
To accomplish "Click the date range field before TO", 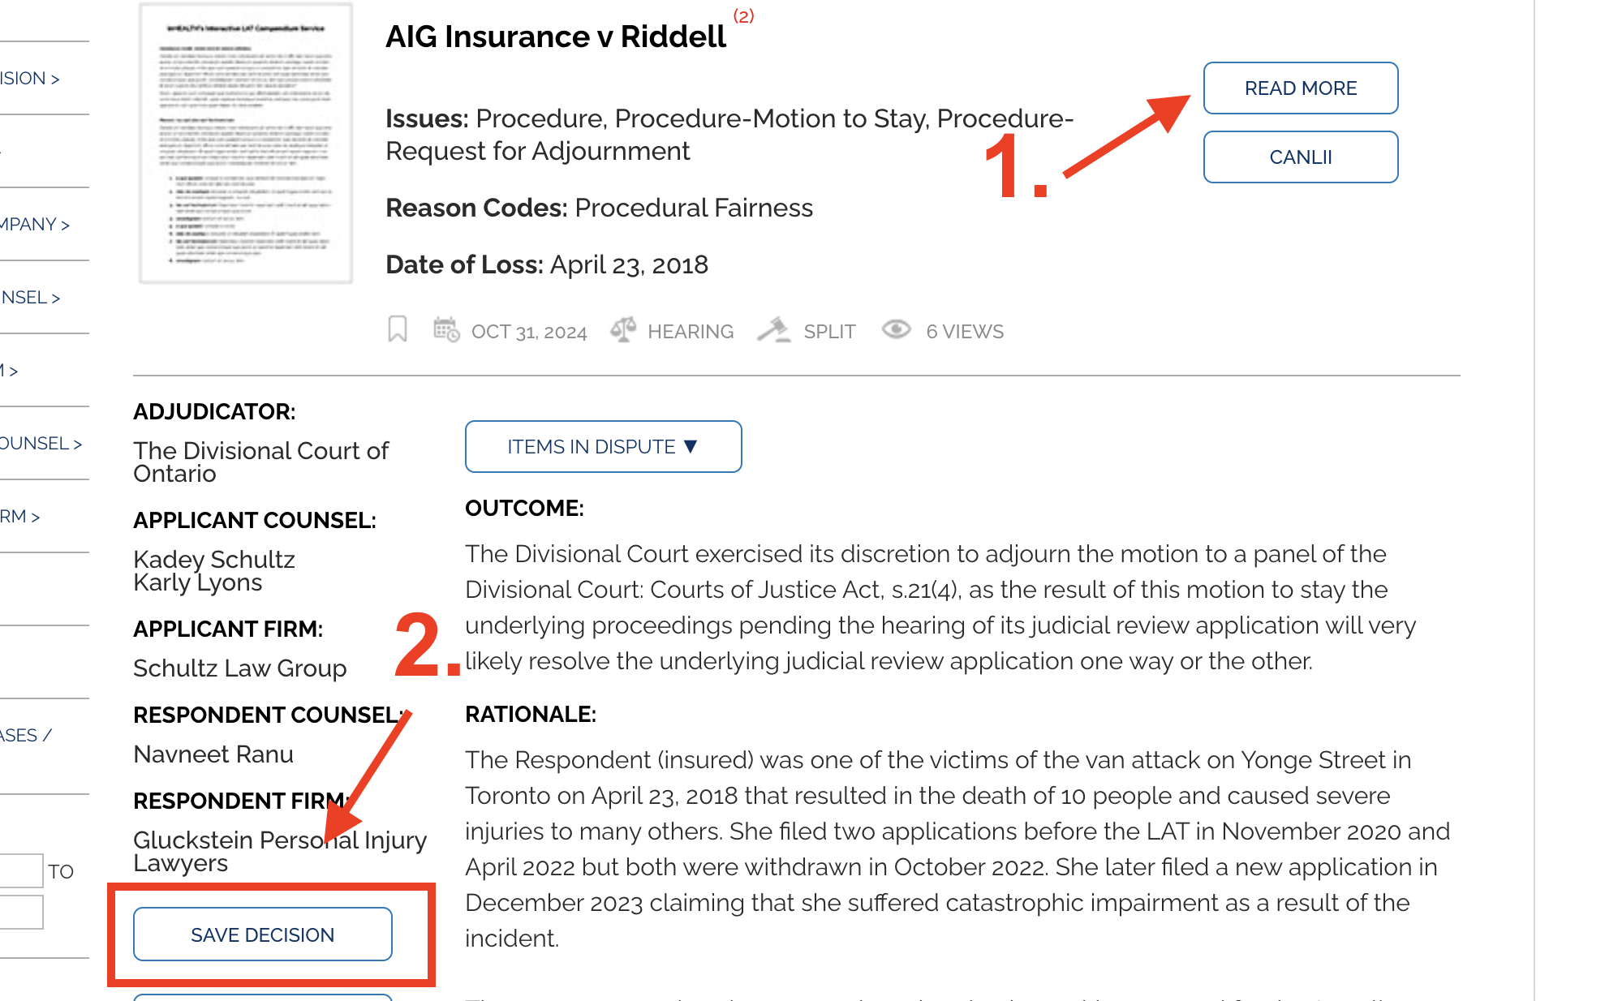I will (21, 870).
